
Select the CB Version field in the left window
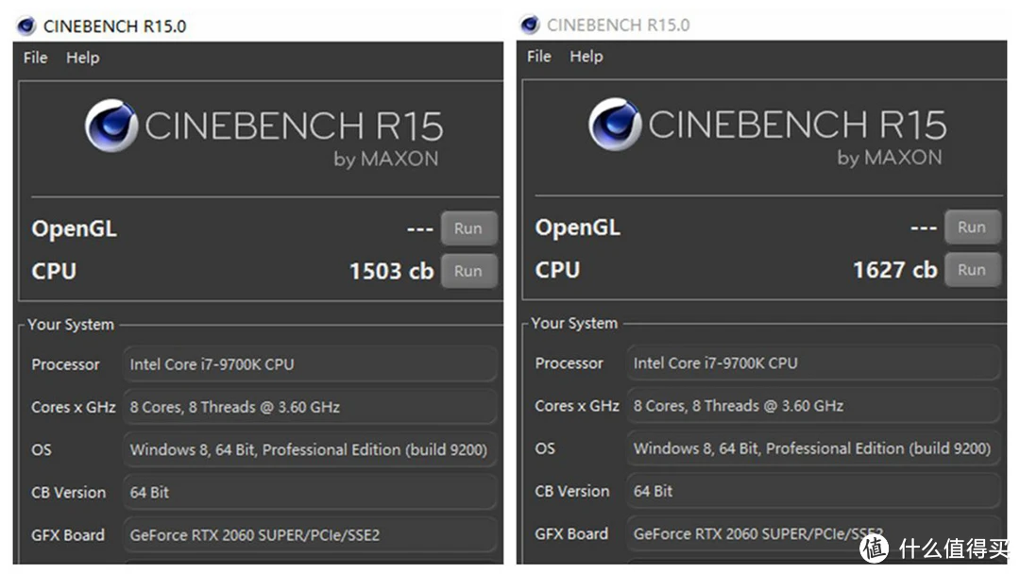point(310,493)
